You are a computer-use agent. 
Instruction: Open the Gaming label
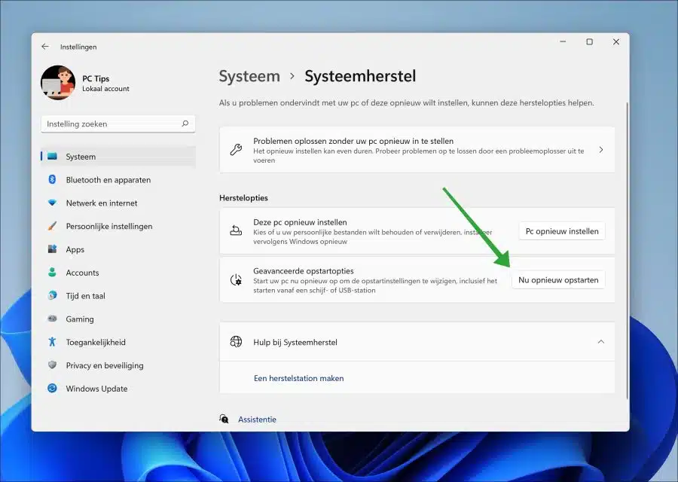[x=80, y=319]
